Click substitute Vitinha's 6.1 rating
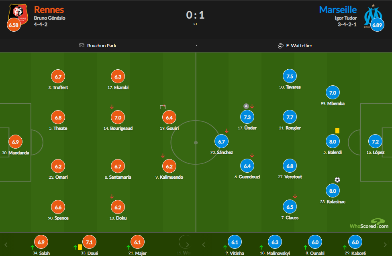 [234, 242]
